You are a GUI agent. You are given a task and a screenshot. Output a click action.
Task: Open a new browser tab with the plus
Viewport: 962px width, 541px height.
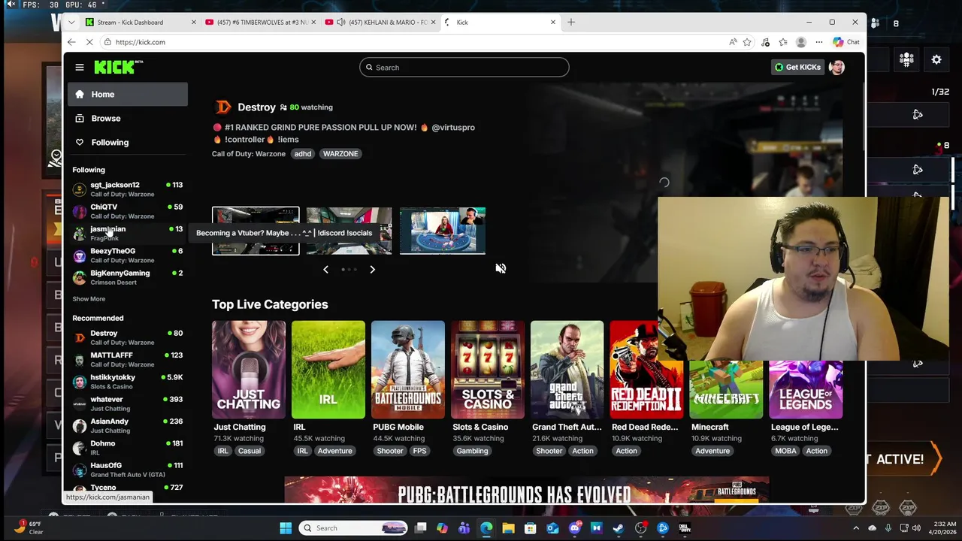click(571, 23)
